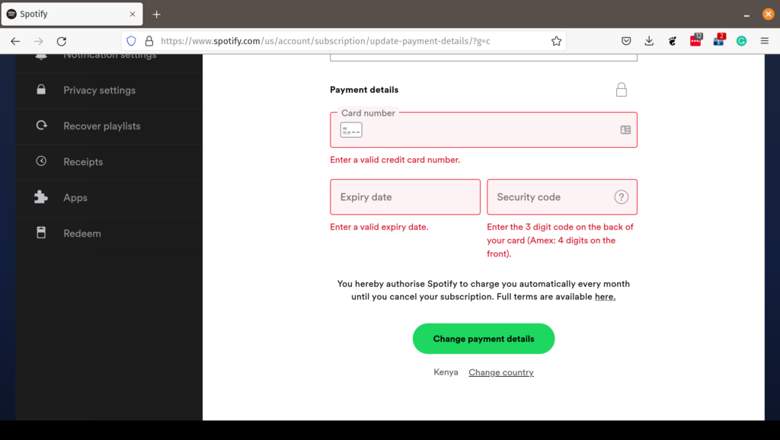Reload the page with the refresh icon
Screen dimensions: 780x440
(62, 41)
